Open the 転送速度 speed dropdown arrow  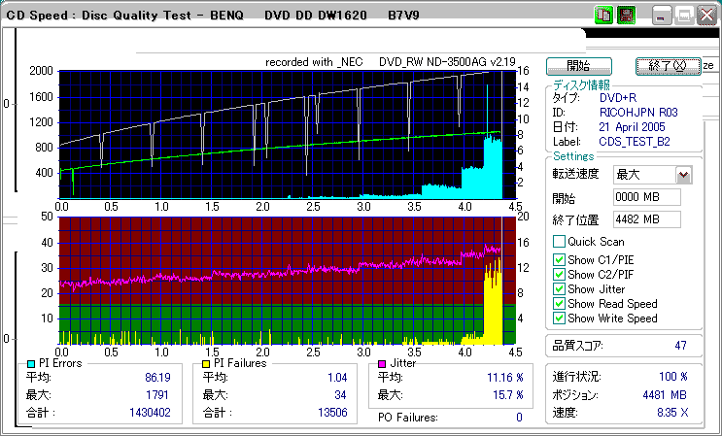[x=683, y=175]
